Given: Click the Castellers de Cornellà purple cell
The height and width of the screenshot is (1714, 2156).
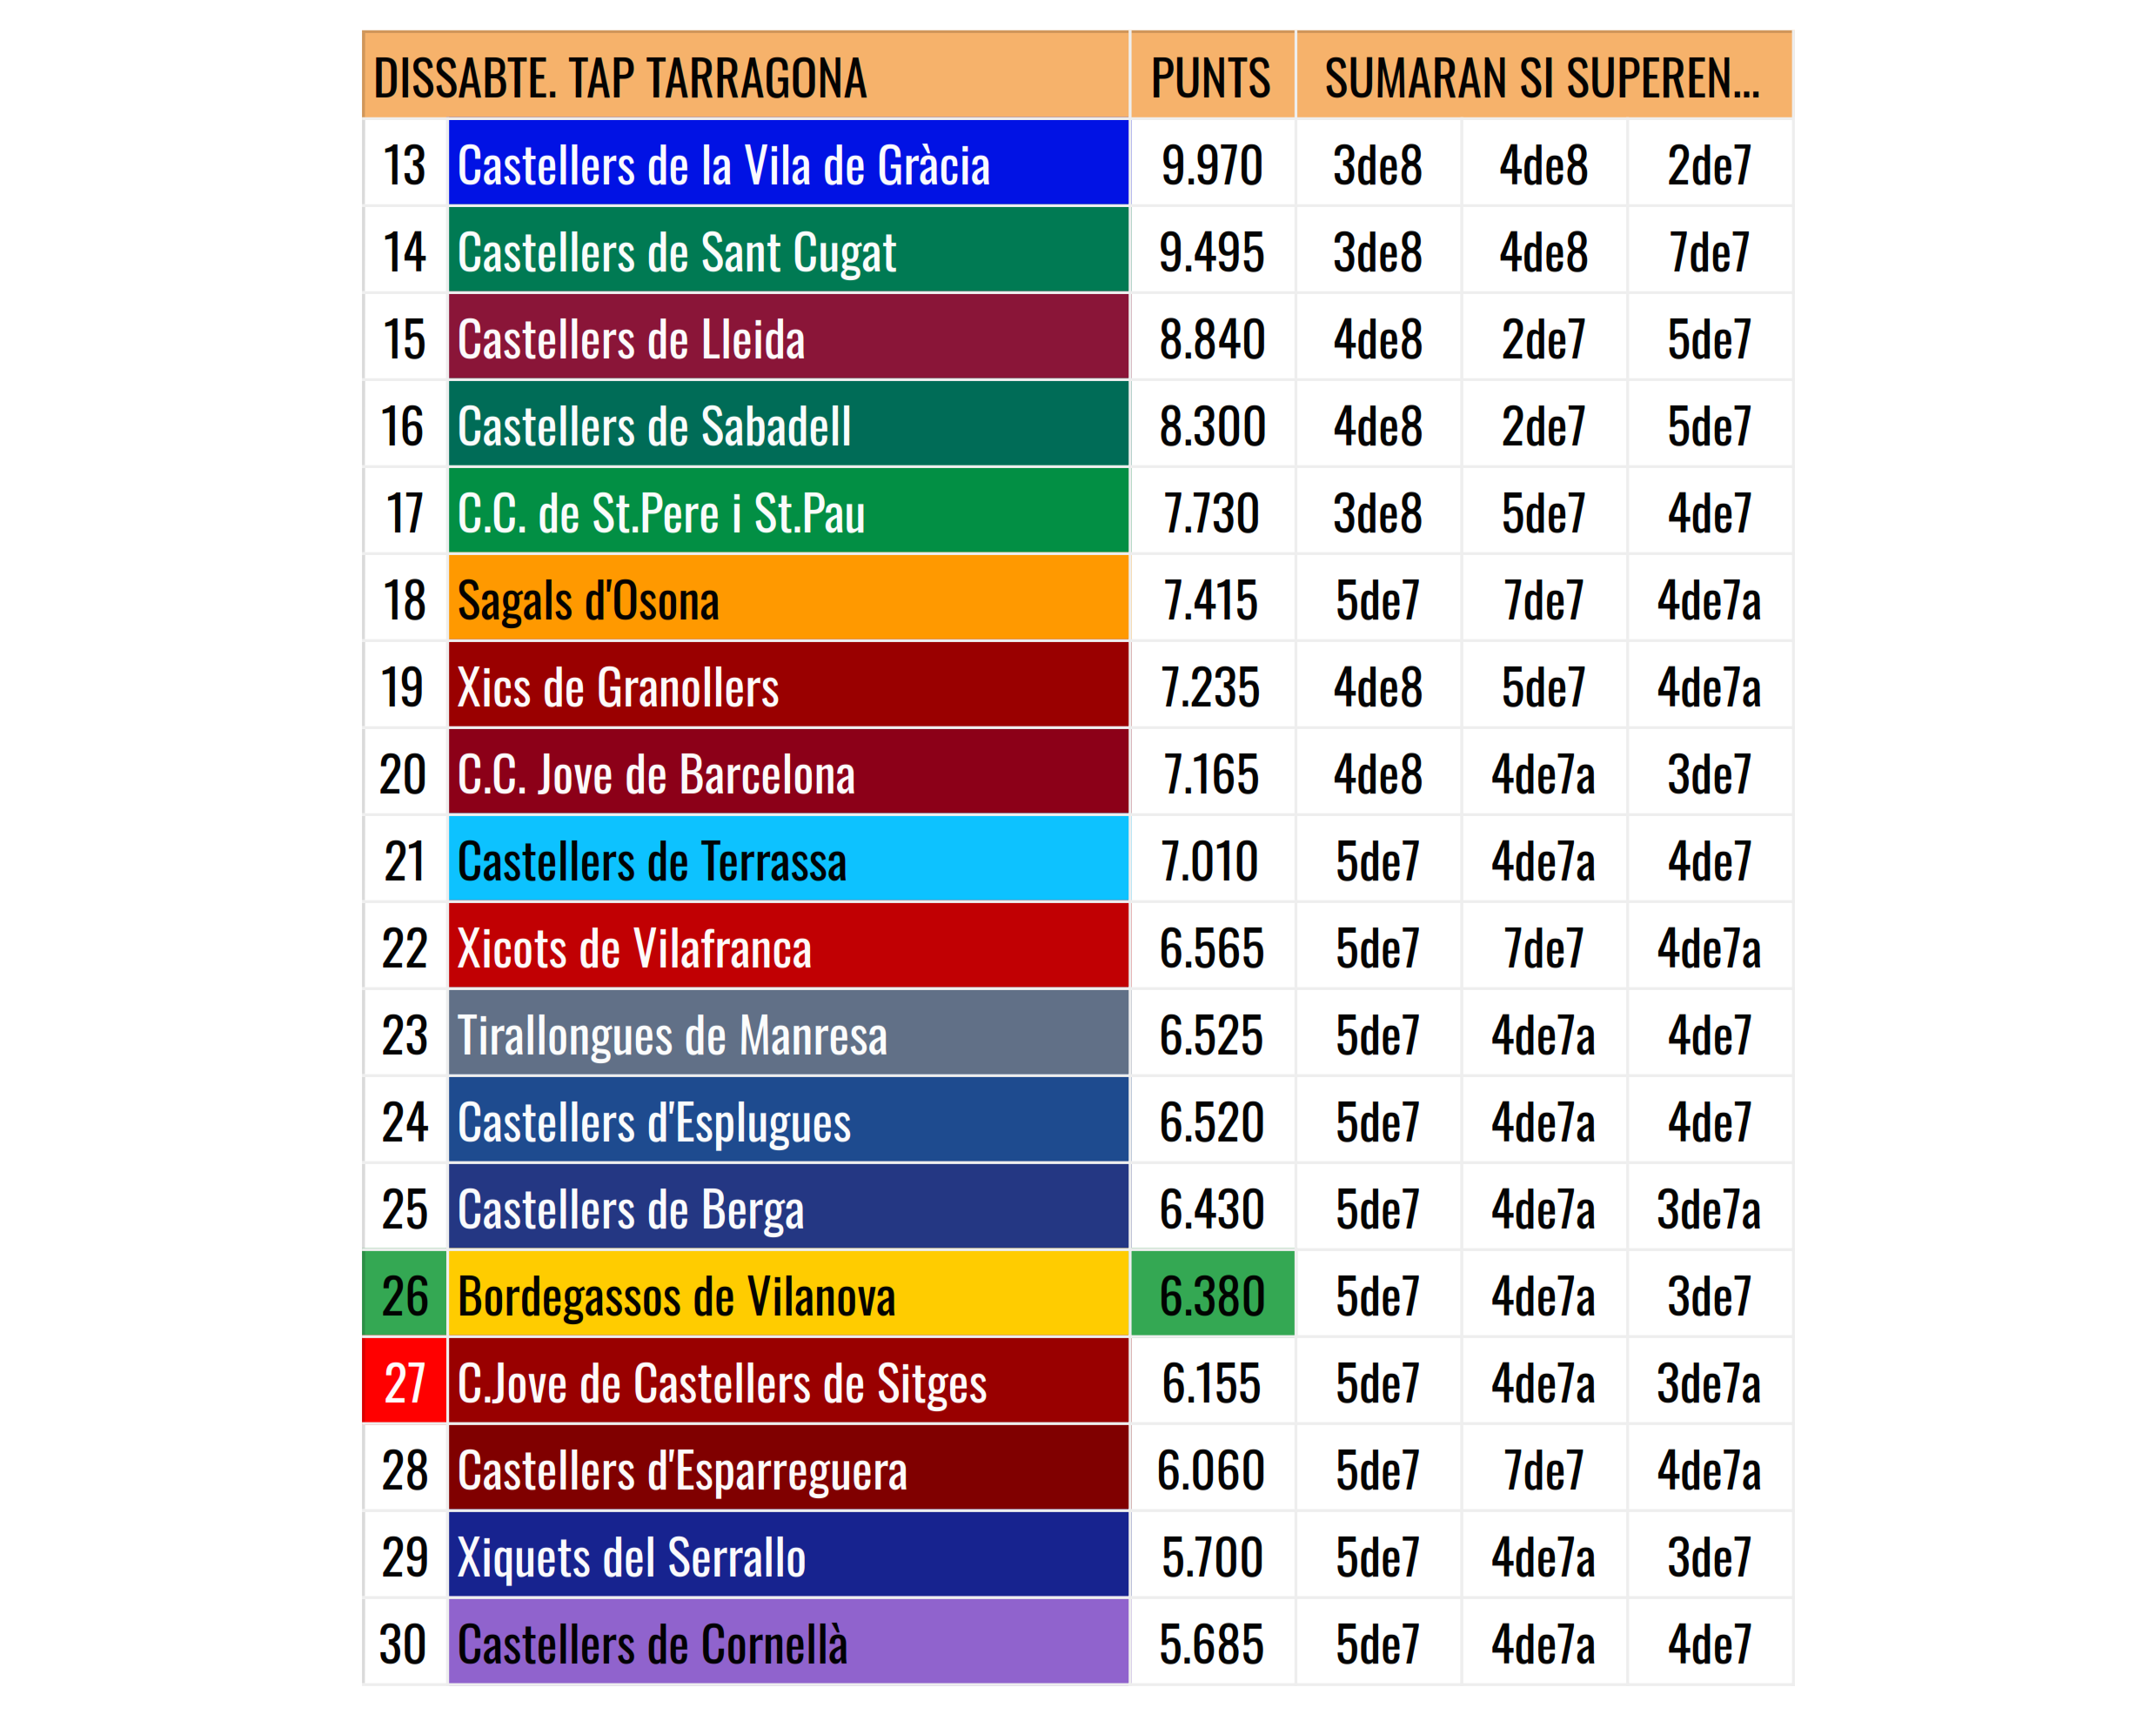Looking at the screenshot, I should coord(788,1642).
